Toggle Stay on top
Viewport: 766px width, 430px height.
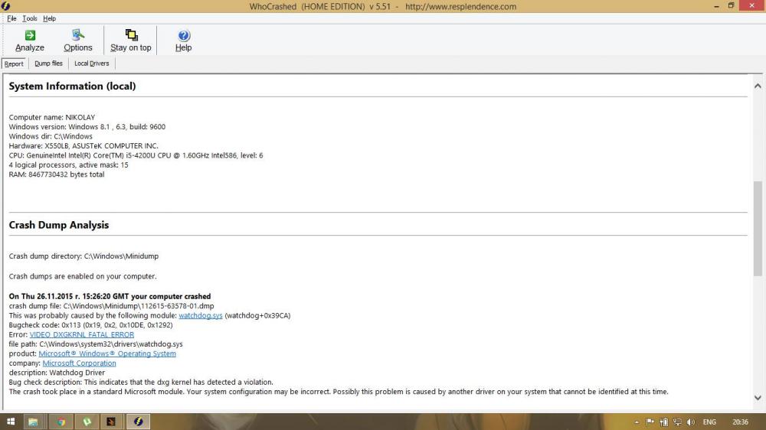[x=130, y=41]
